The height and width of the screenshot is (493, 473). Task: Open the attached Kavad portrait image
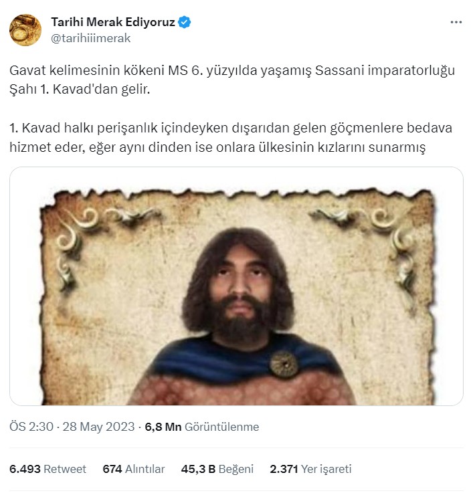click(x=236, y=286)
